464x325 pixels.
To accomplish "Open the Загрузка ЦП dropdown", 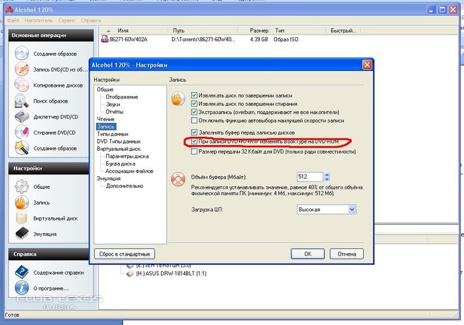I will click(x=327, y=210).
